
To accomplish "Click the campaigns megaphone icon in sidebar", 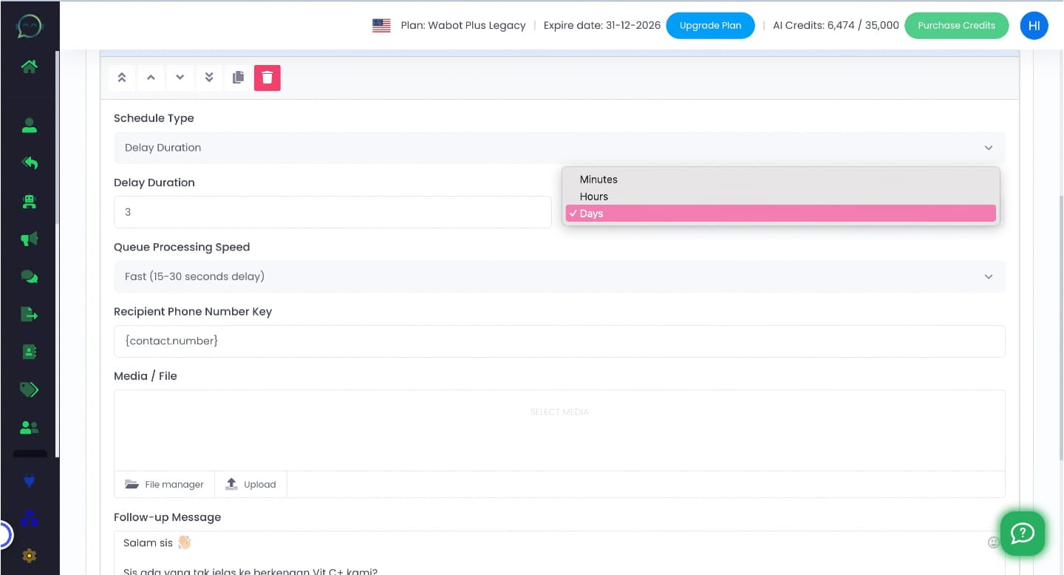I will tap(29, 239).
